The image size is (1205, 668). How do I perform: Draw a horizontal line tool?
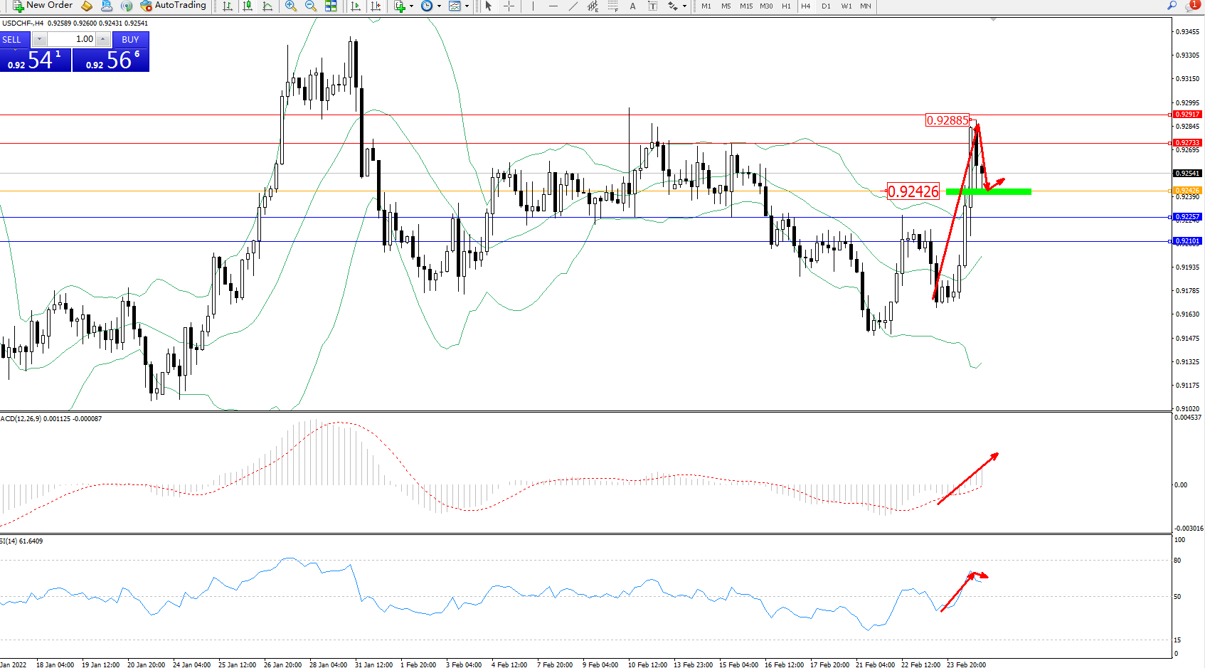553,6
